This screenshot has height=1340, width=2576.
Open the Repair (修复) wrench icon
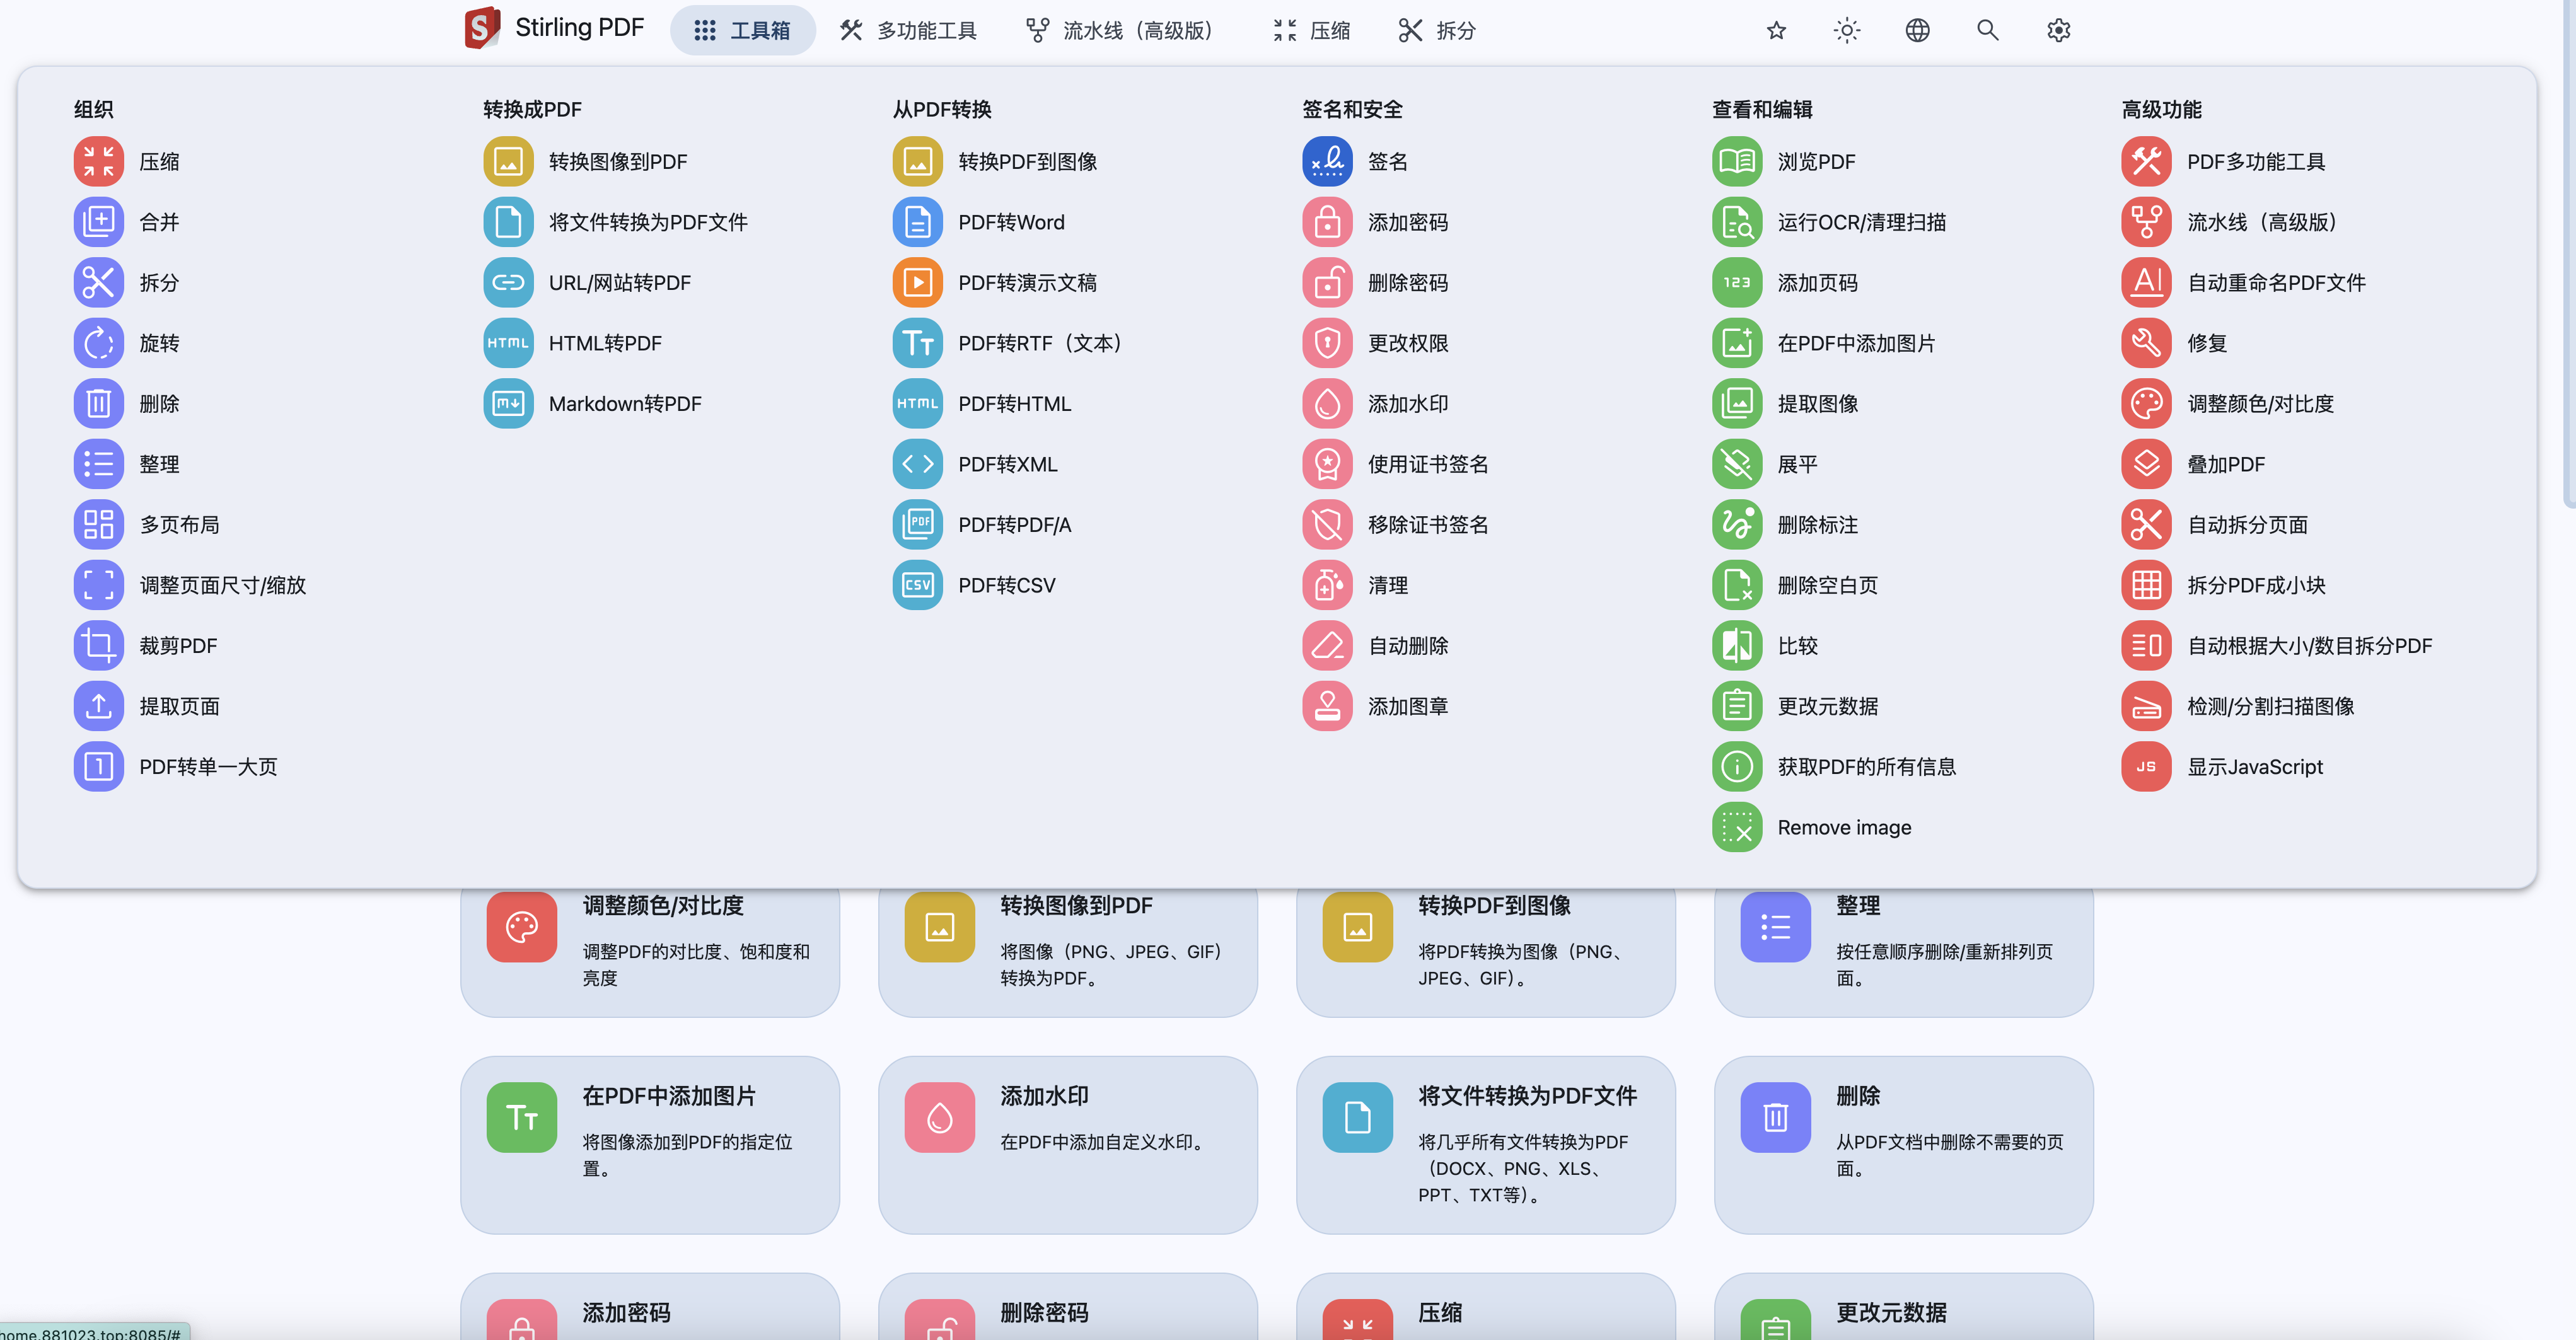click(2146, 343)
